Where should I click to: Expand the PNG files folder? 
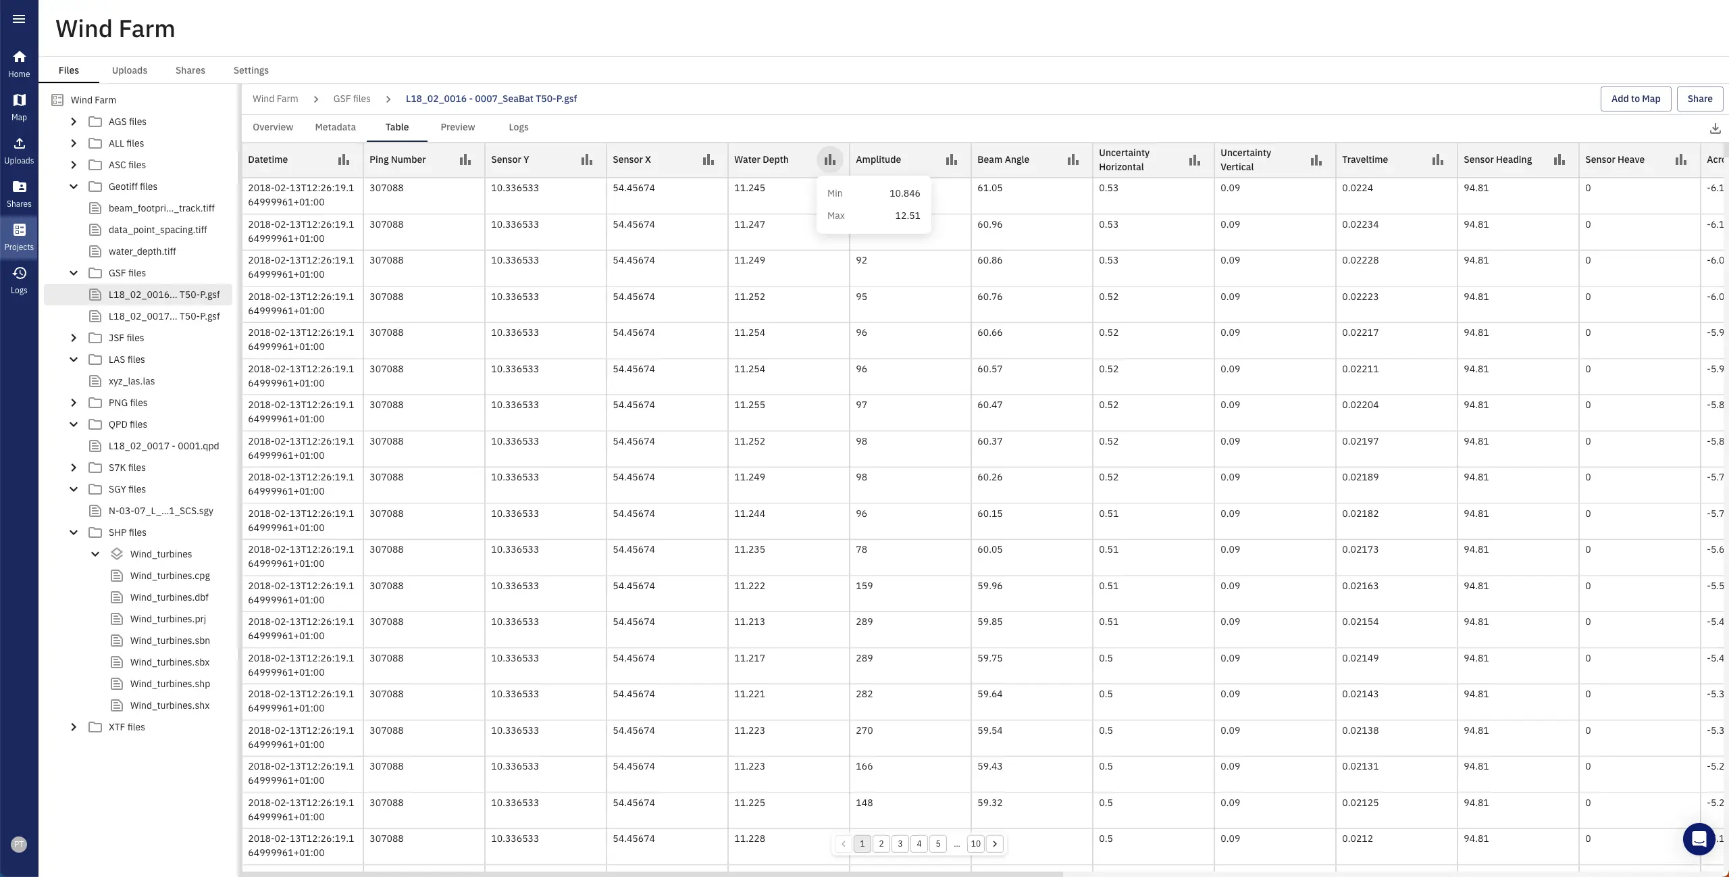[x=74, y=403]
